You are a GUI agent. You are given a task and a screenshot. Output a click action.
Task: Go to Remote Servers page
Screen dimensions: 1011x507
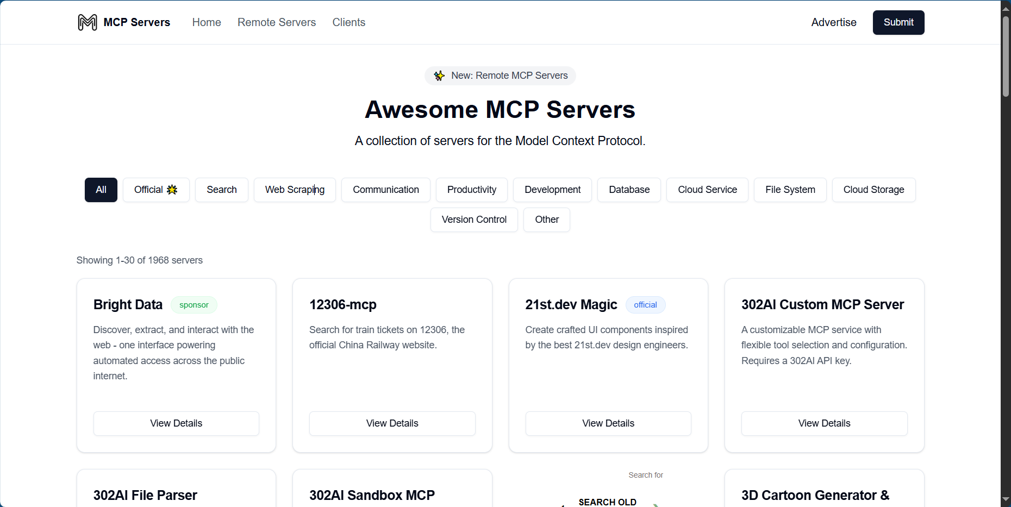pos(277,22)
